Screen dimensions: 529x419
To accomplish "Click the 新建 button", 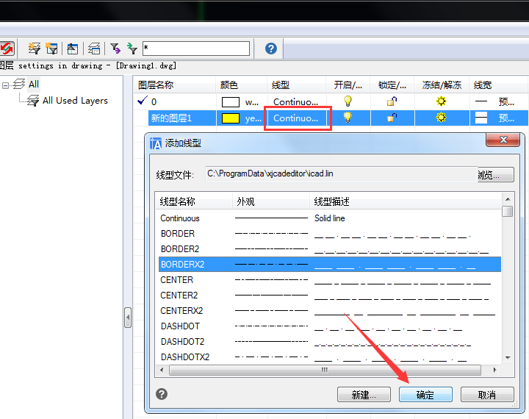I will click(364, 394).
